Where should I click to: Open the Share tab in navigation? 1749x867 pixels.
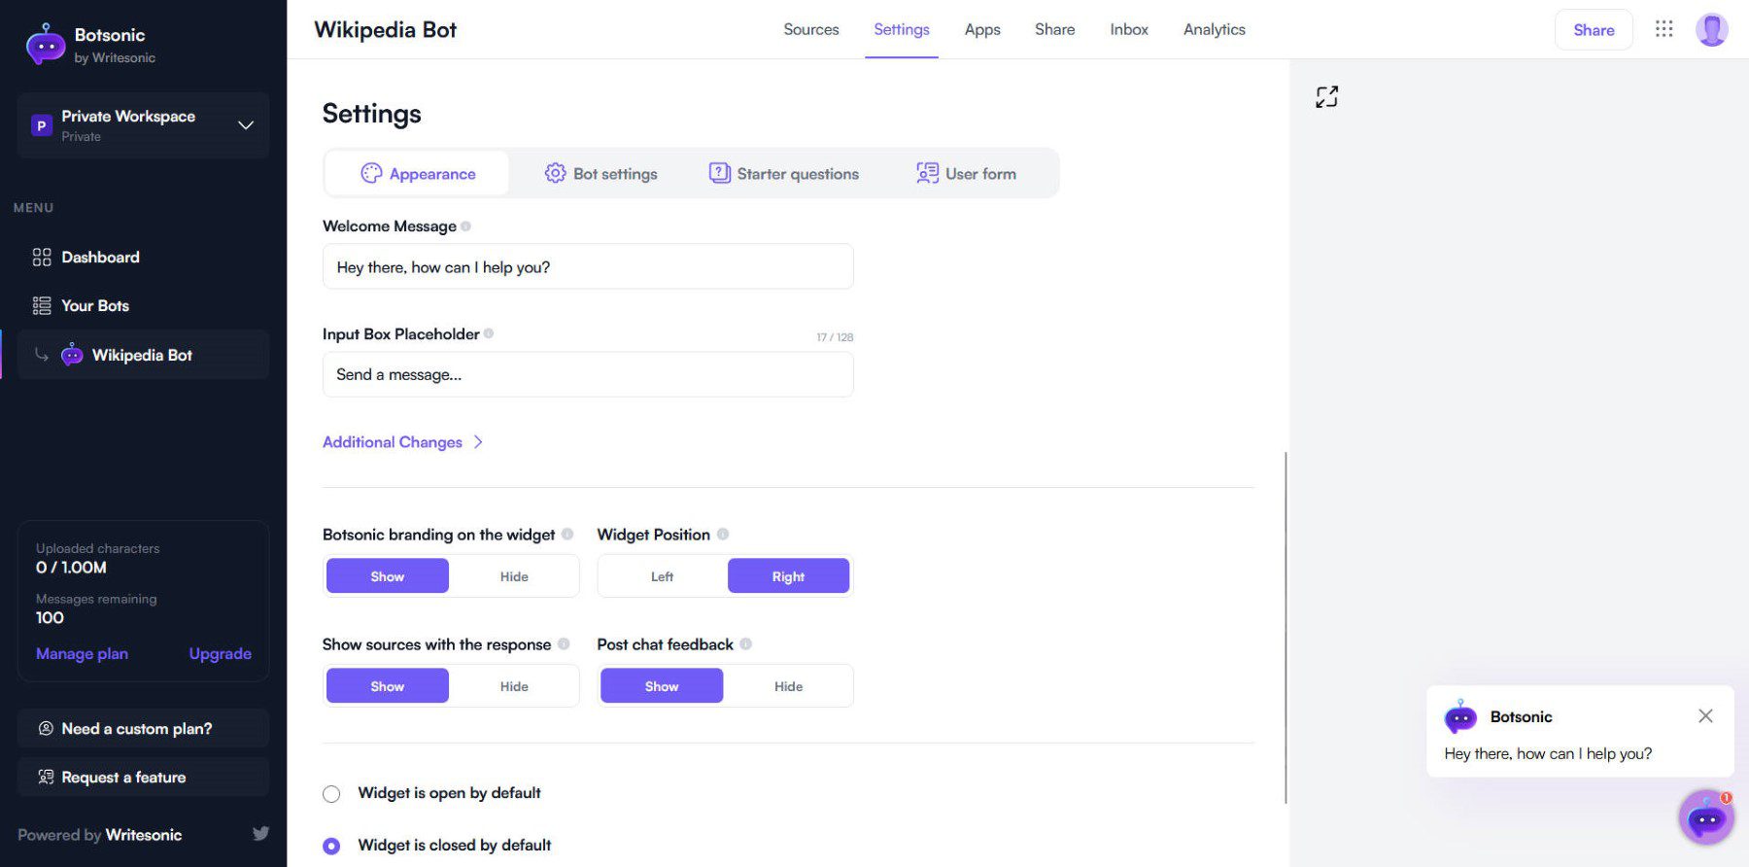1054,29
